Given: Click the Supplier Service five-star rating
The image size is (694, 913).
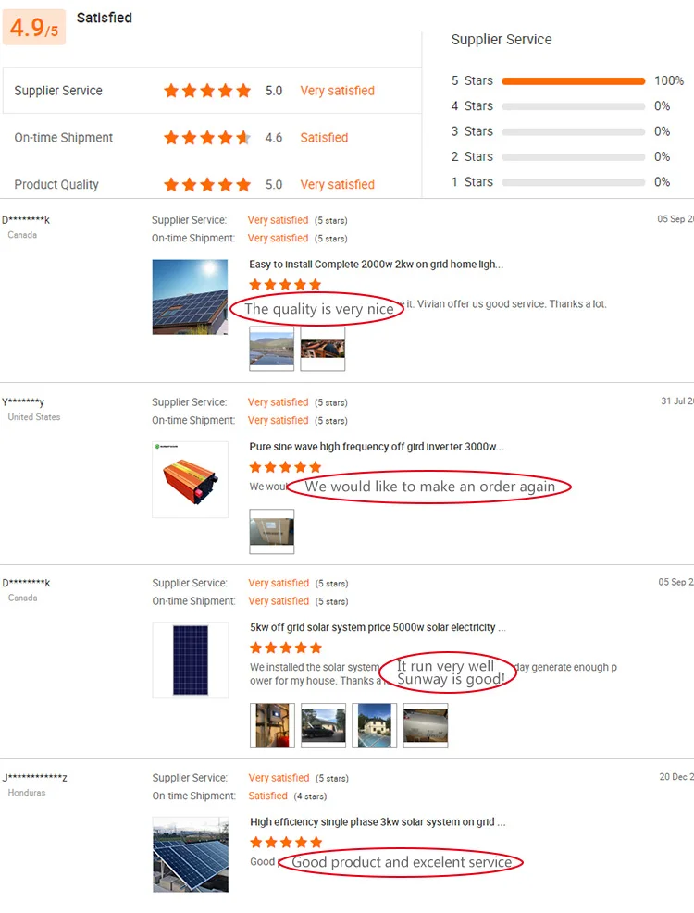Looking at the screenshot, I should tap(207, 91).
